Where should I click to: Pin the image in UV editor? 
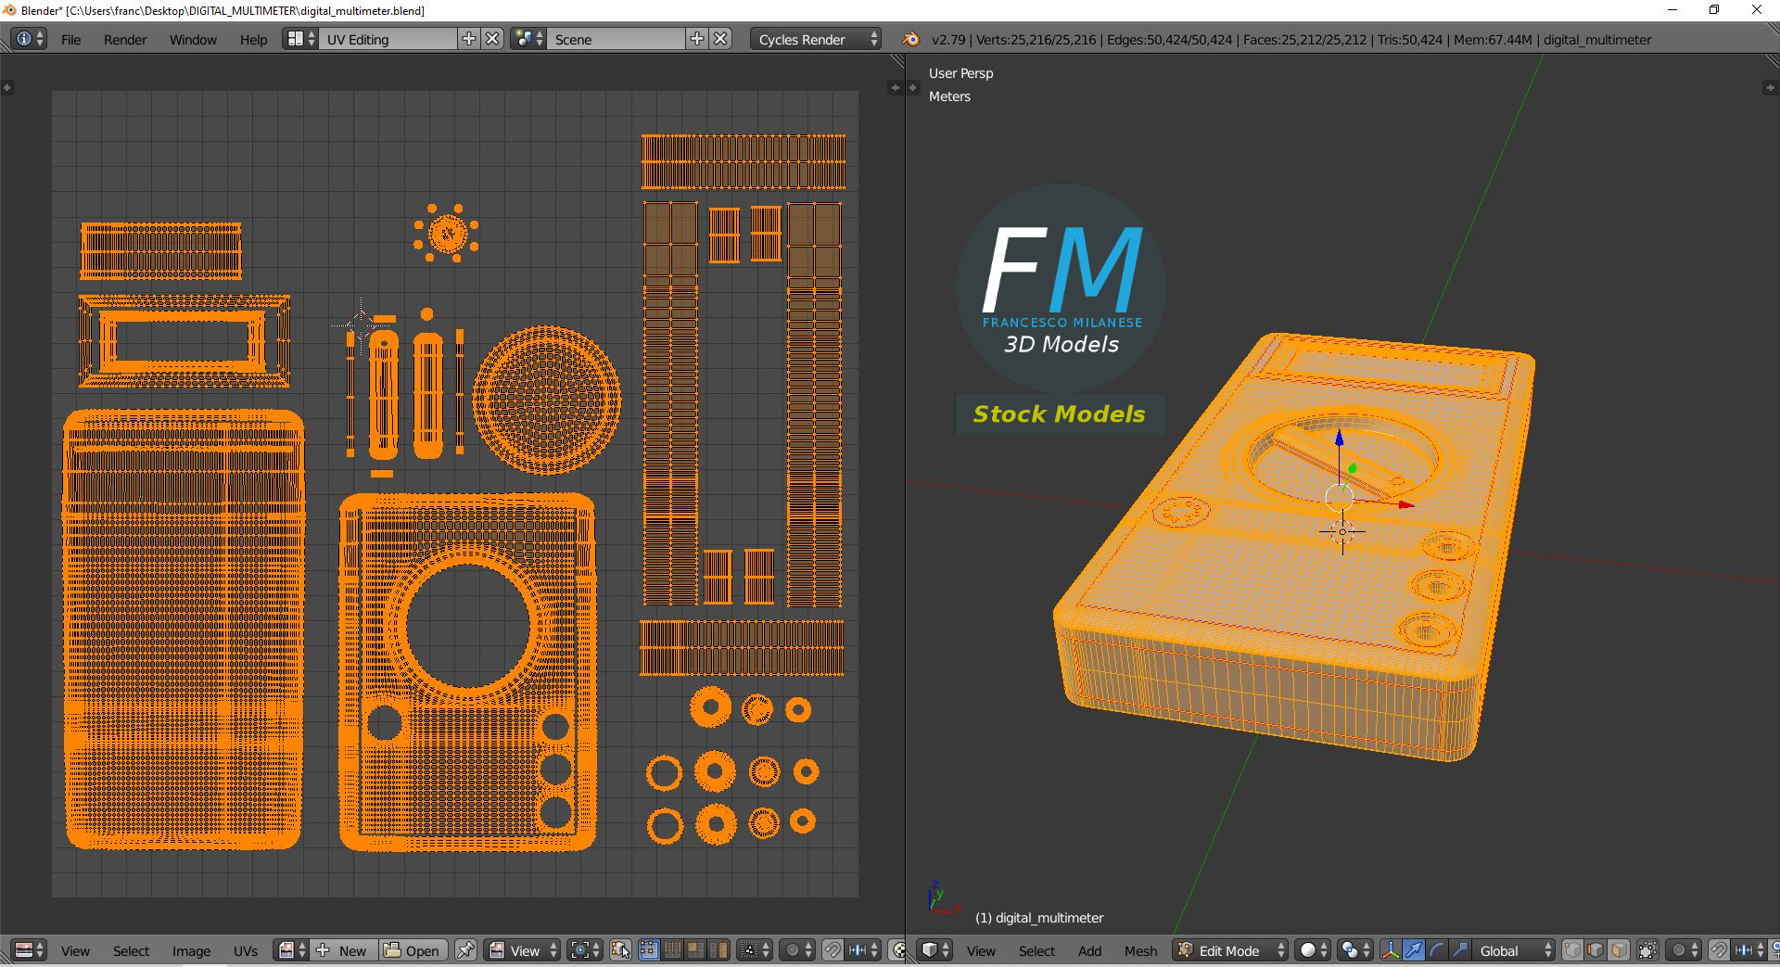point(465,950)
